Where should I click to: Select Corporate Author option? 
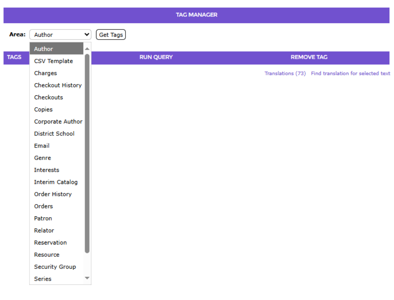56,121
